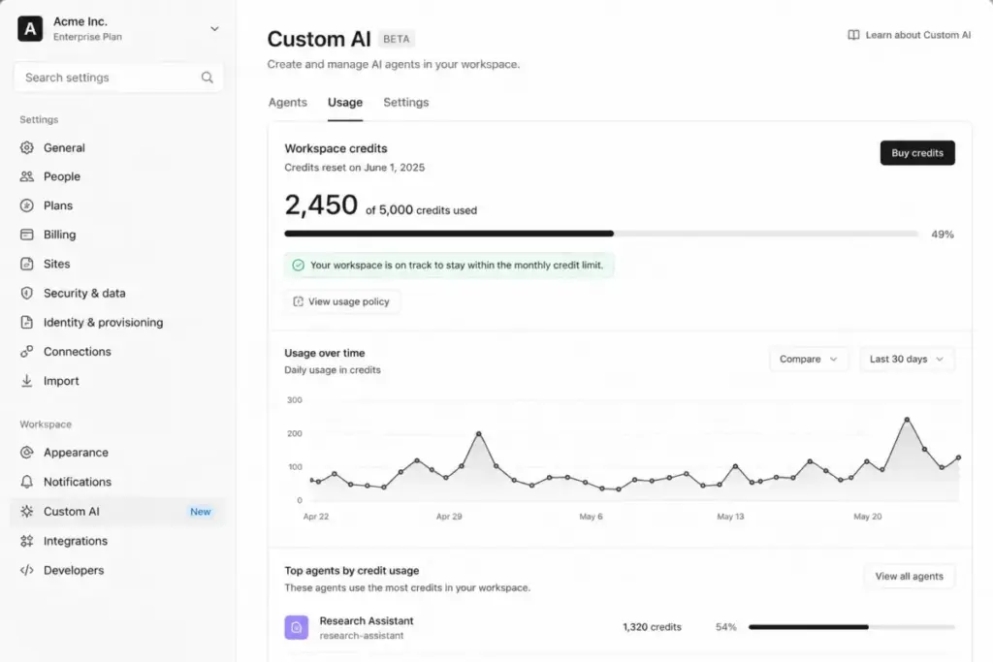Open Appearance settings
The height and width of the screenshot is (662, 993).
click(x=117, y=453)
